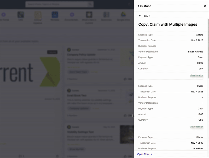Click the BACK label in Assistant panel

147,16
